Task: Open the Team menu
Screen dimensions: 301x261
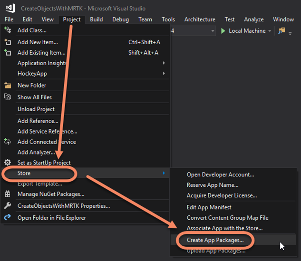Action: tap(146, 19)
